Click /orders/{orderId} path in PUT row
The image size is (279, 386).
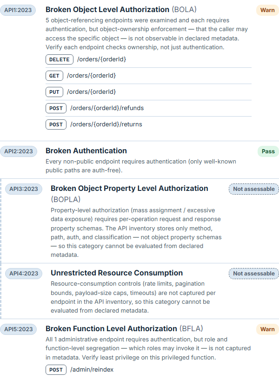click(x=92, y=92)
